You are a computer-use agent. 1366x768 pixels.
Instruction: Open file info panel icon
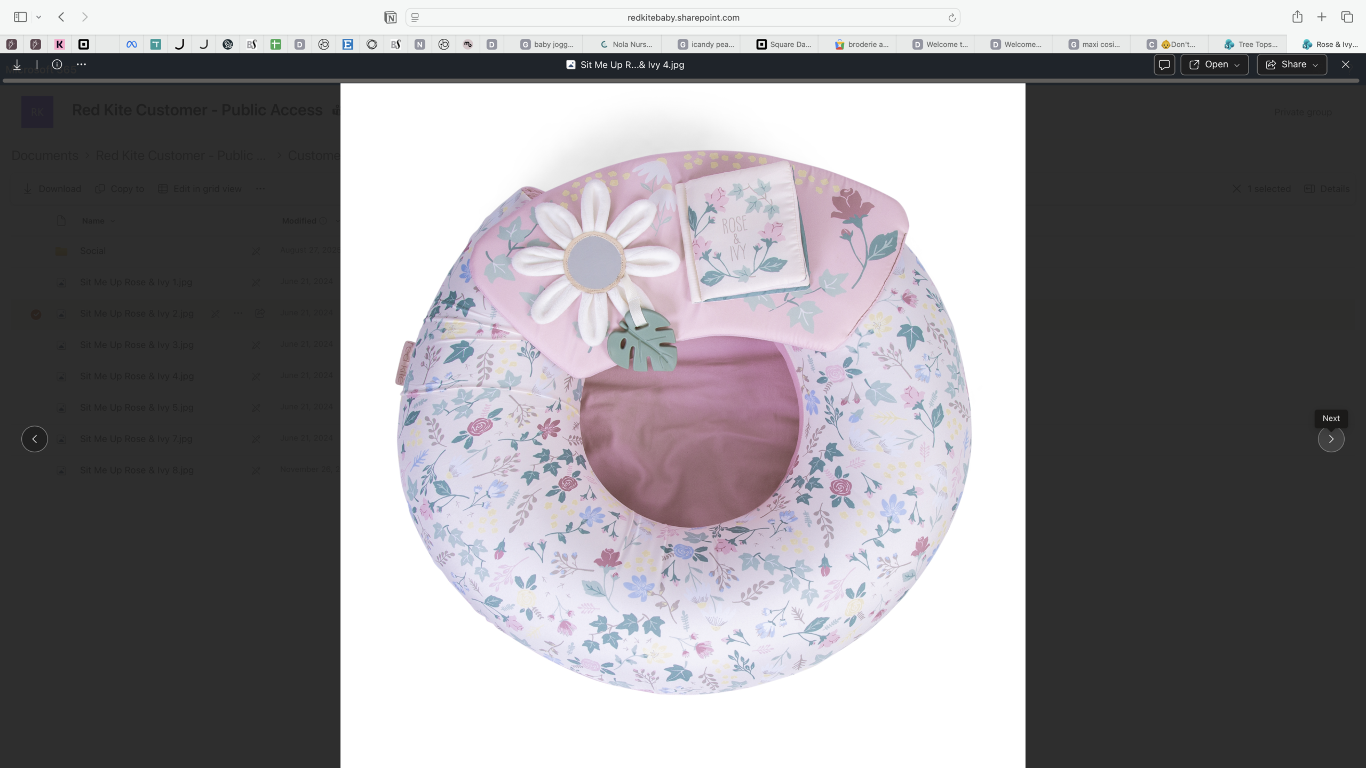(57, 65)
